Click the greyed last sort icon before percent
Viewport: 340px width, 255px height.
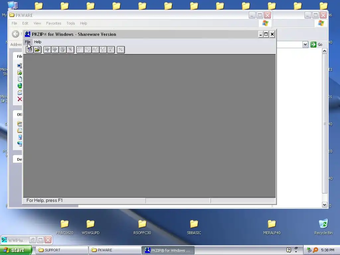111,50
